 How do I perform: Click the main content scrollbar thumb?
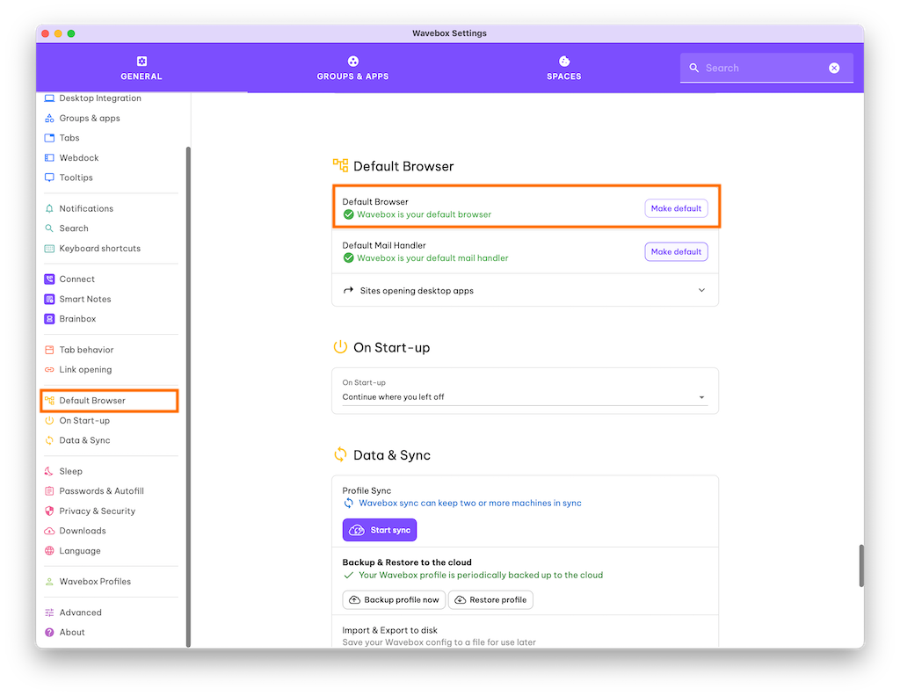[861, 566]
